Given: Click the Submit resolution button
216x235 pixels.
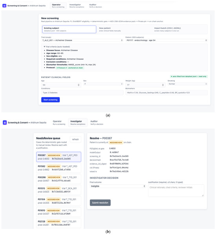Looking at the screenshot, I should pyautogui.click(x=100, y=202).
